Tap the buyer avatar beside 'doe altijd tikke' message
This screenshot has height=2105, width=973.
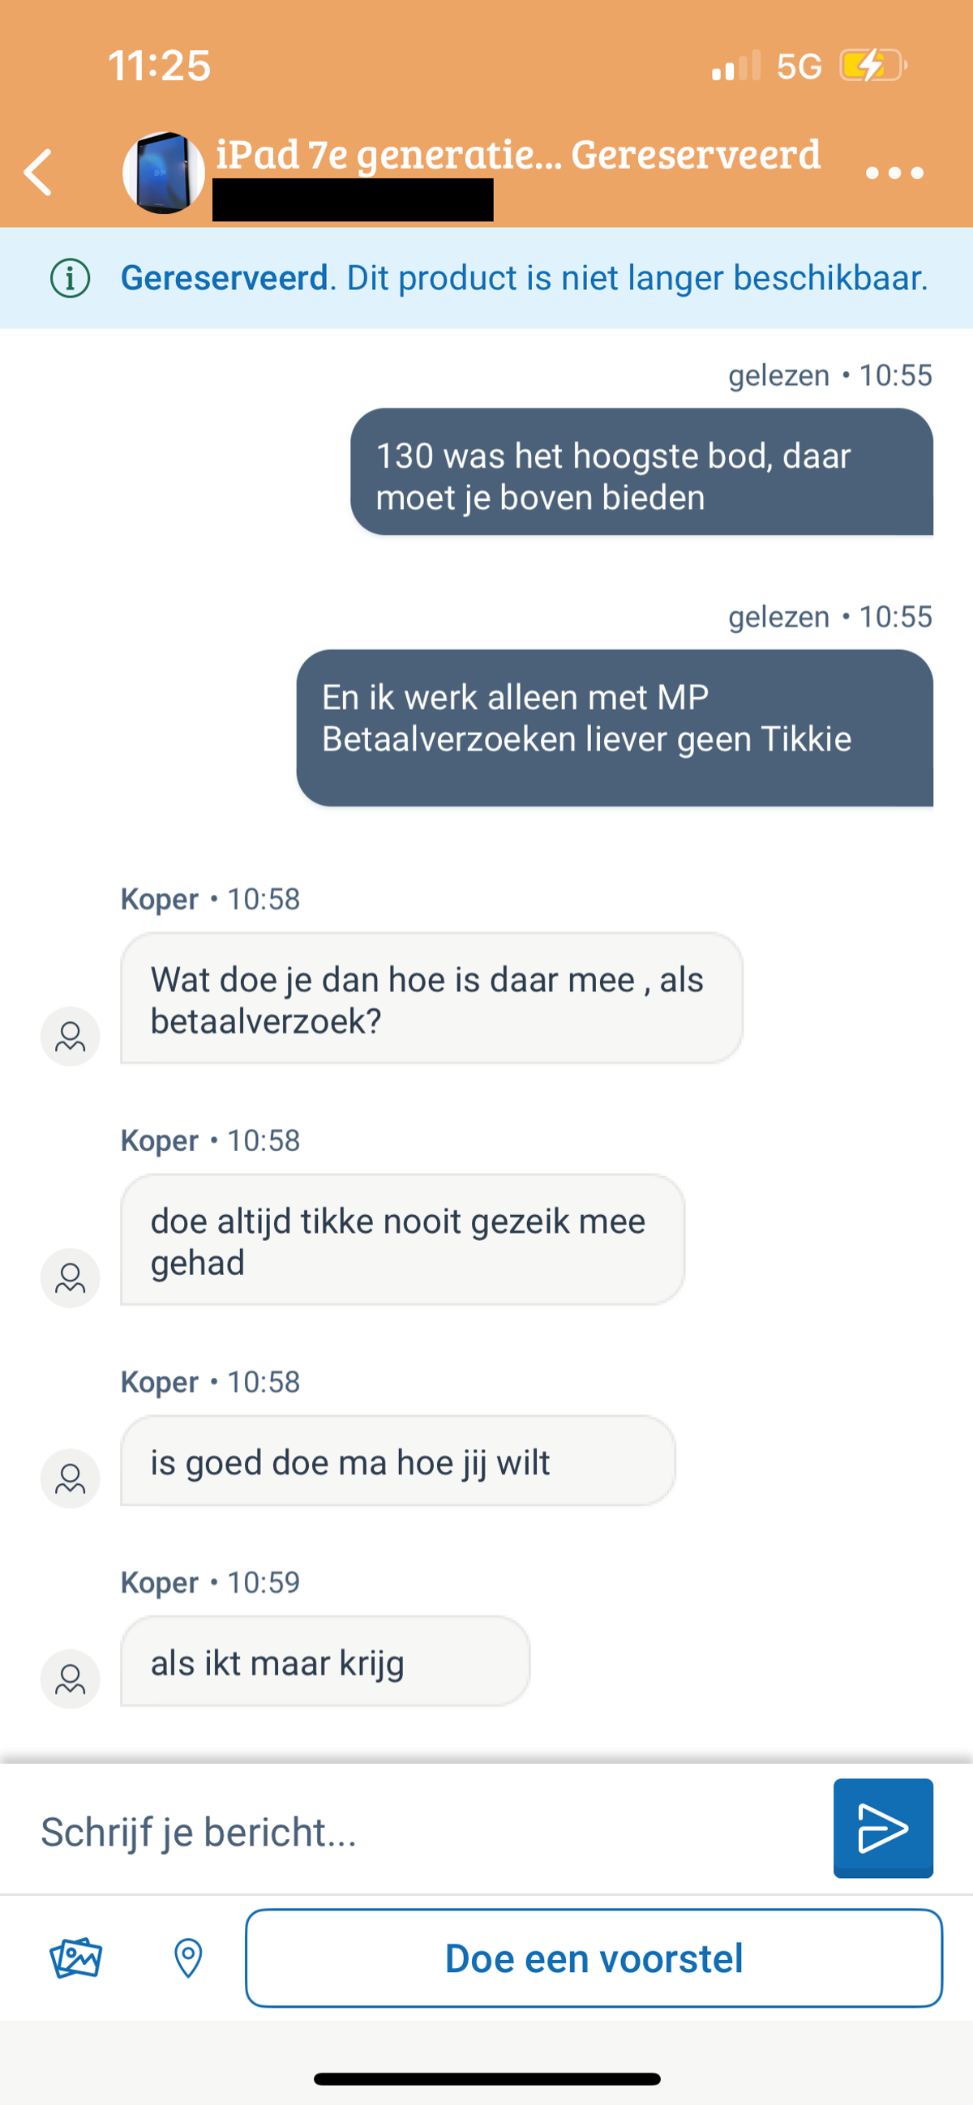tap(71, 1278)
